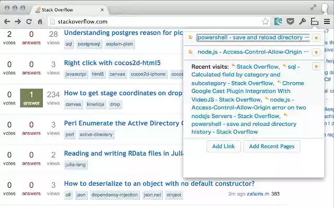Select the dependency-injection tag
Viewport: 334px width, 208px height.
tap(115, 195)
